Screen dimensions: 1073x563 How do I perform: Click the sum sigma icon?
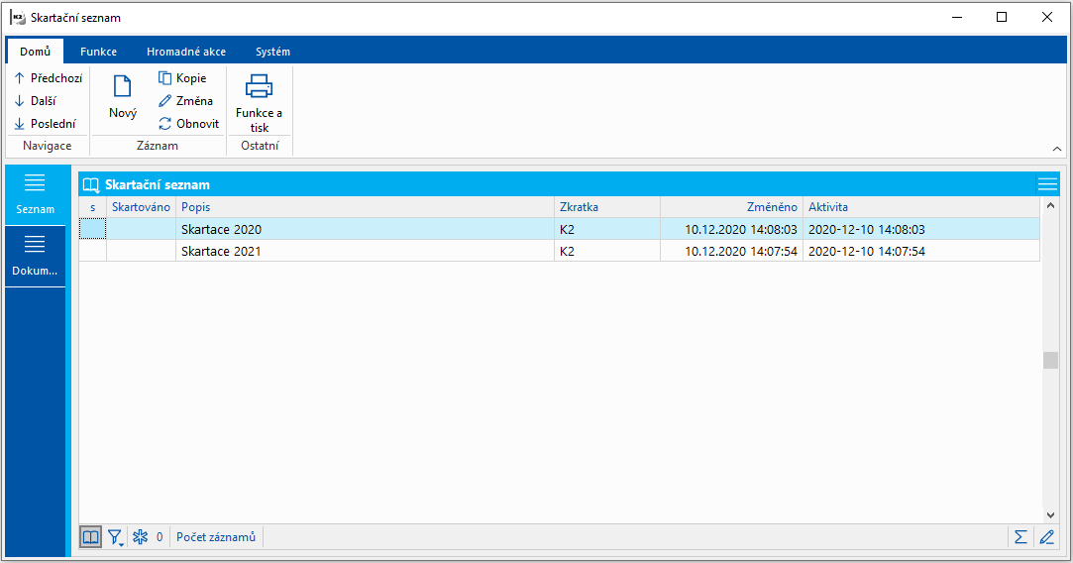pos(1020,537)
